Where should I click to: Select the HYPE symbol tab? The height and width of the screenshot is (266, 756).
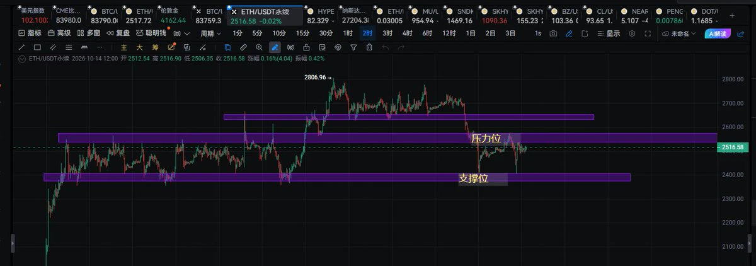tap(326, 12)
